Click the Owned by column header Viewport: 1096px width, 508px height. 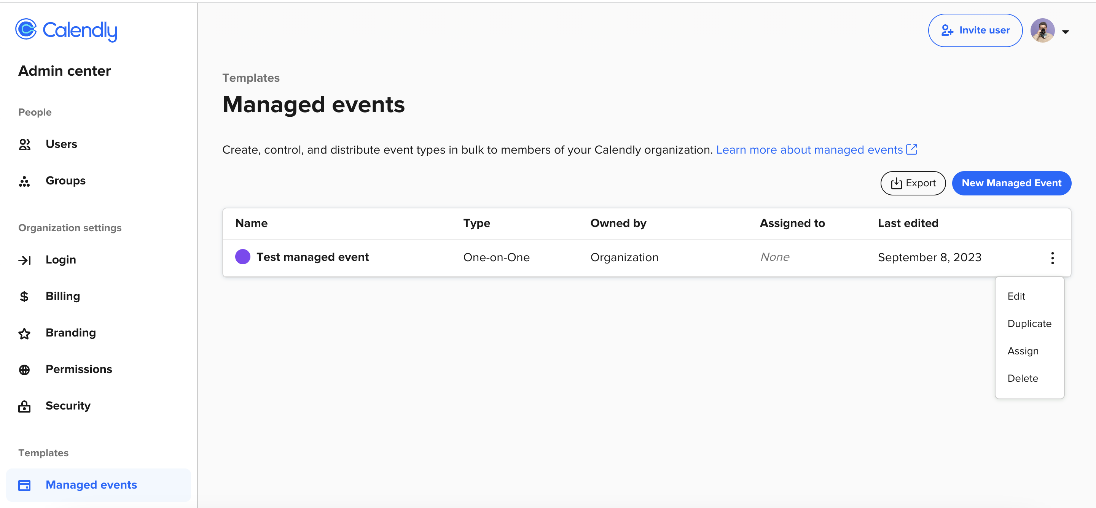pos(618,223)
